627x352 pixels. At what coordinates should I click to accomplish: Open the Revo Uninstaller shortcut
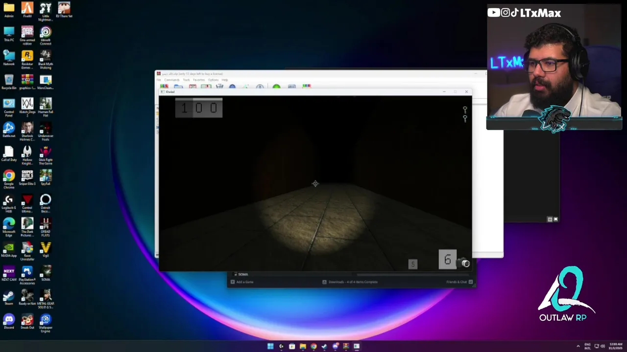(x=27, y=250)
